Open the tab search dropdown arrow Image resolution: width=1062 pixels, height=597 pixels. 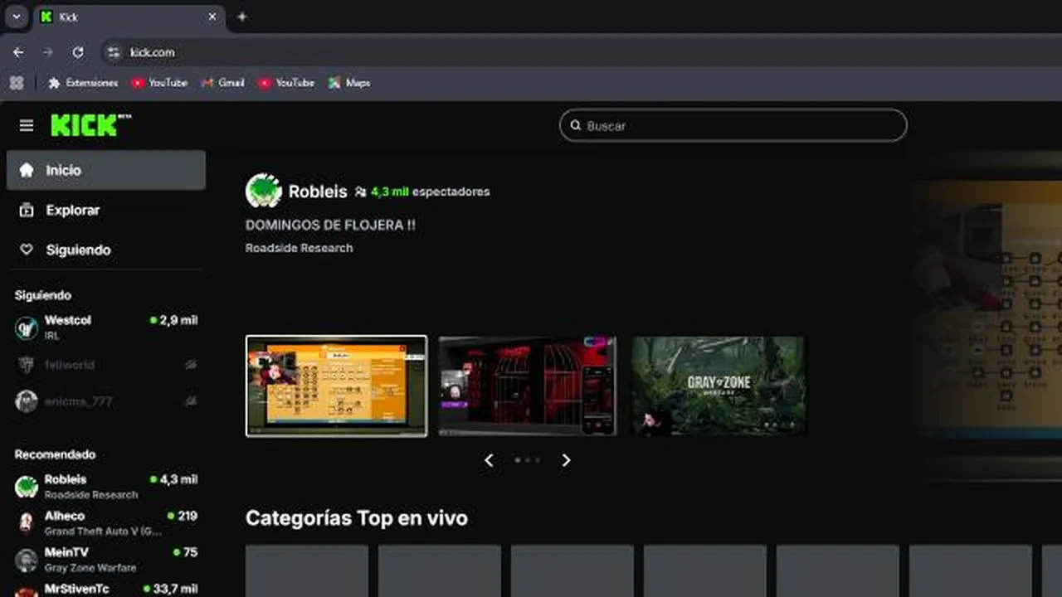16,17
